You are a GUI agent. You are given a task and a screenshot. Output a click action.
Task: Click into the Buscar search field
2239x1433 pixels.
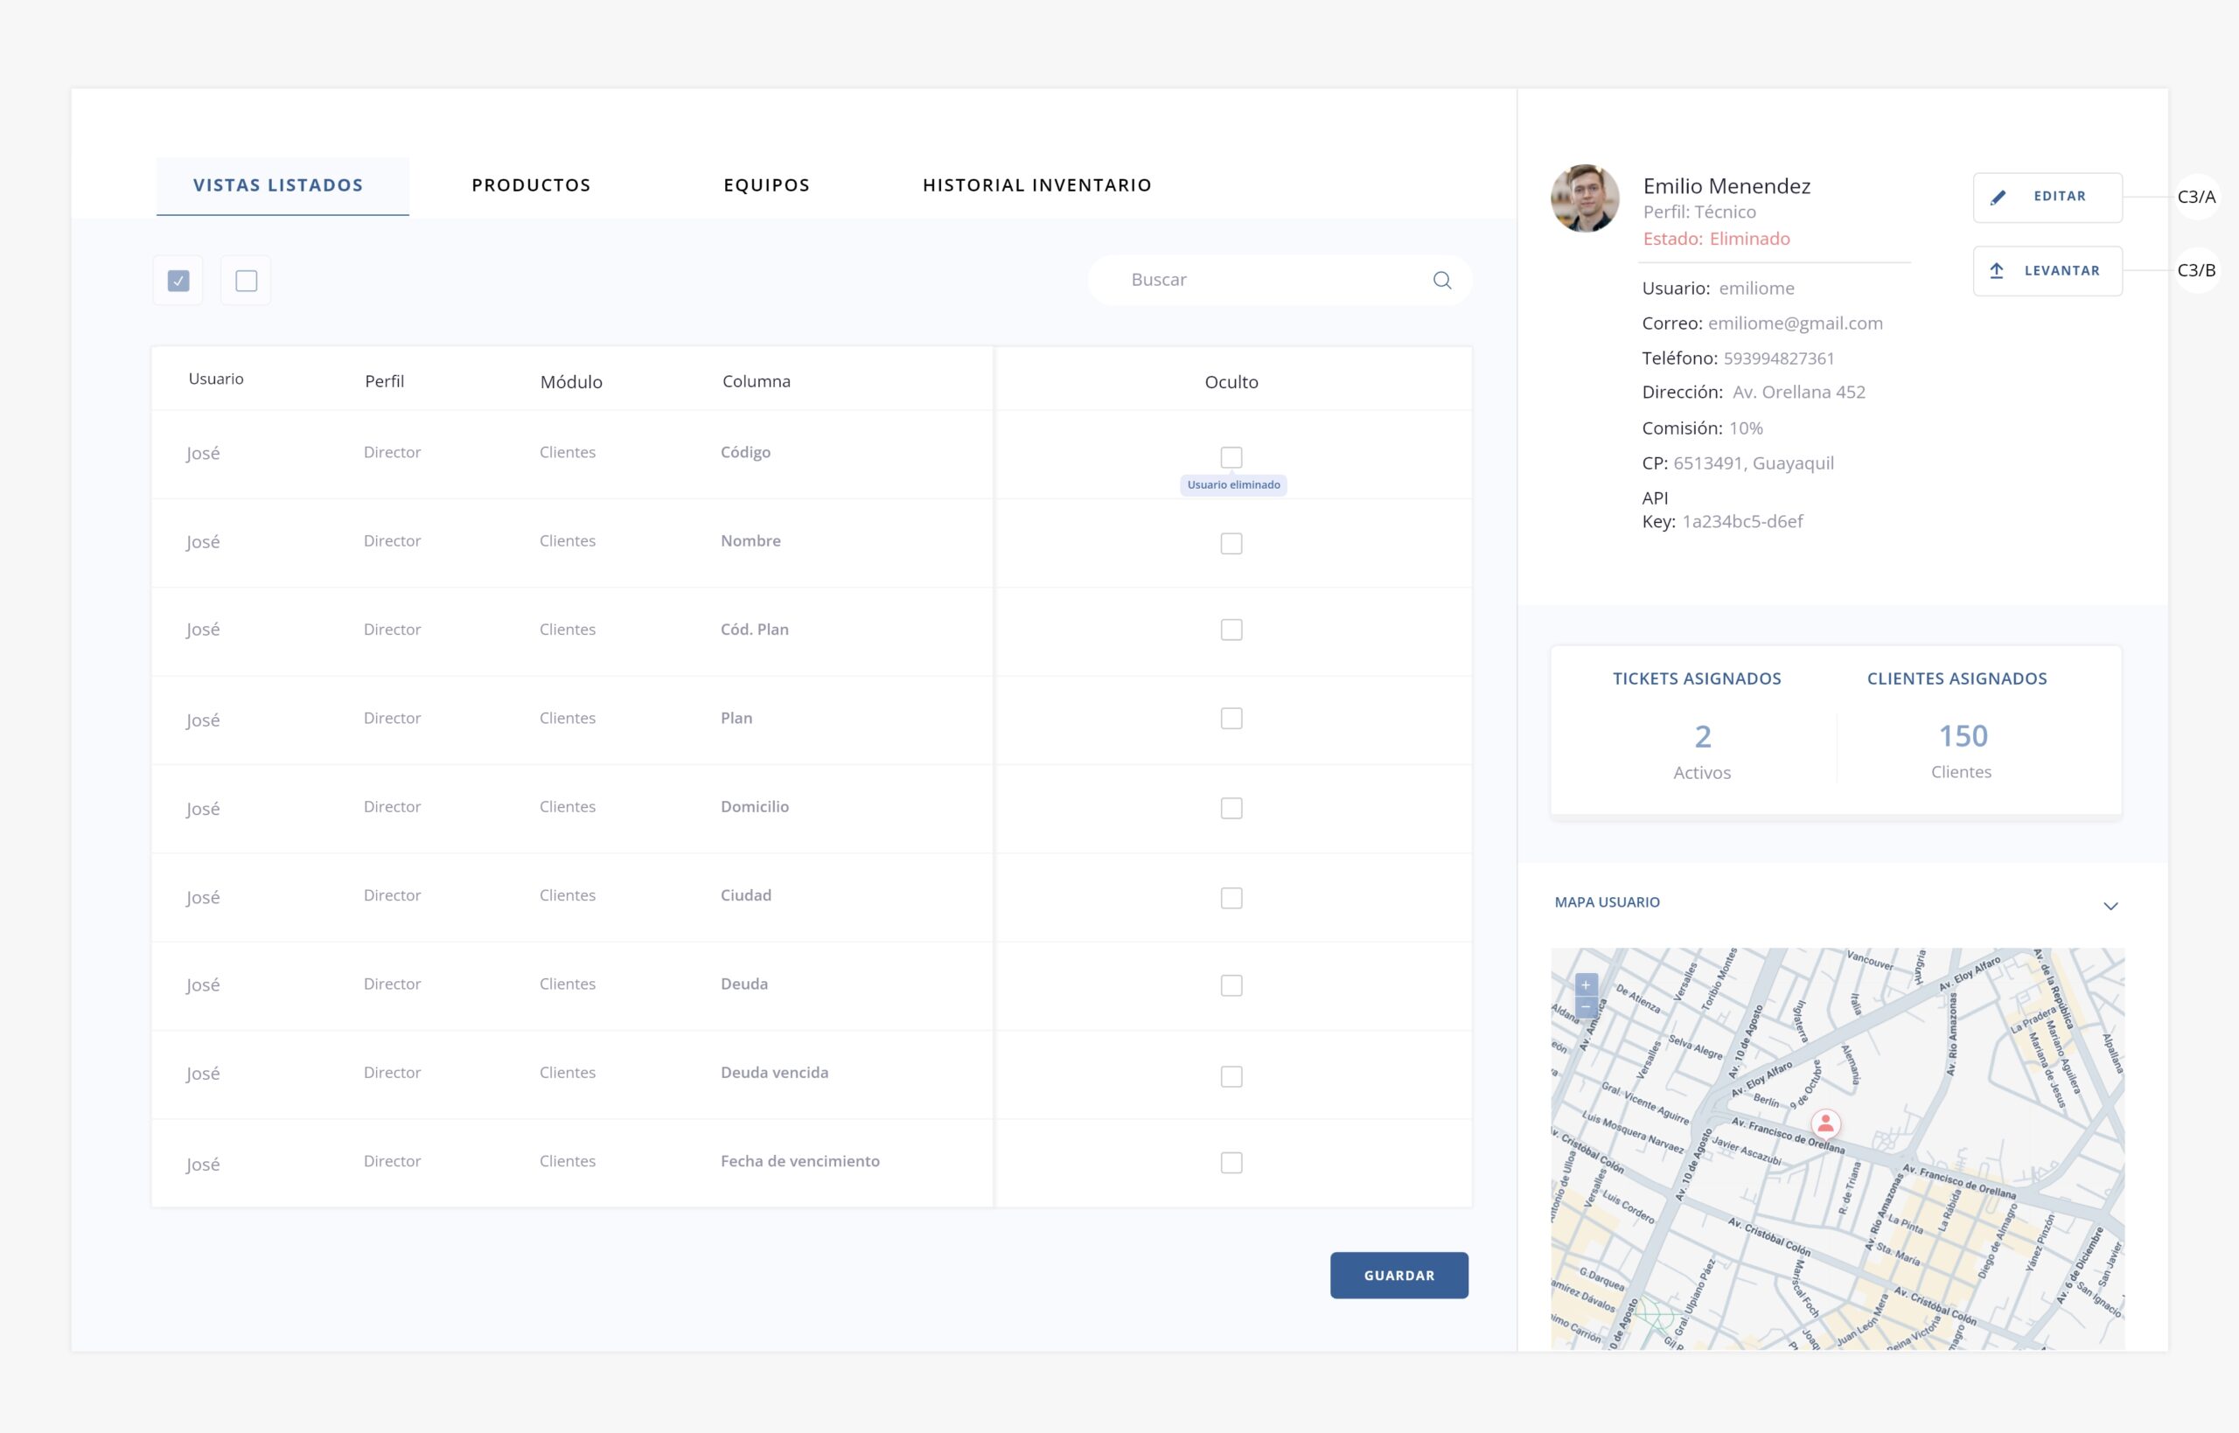tap(1266, 280)
